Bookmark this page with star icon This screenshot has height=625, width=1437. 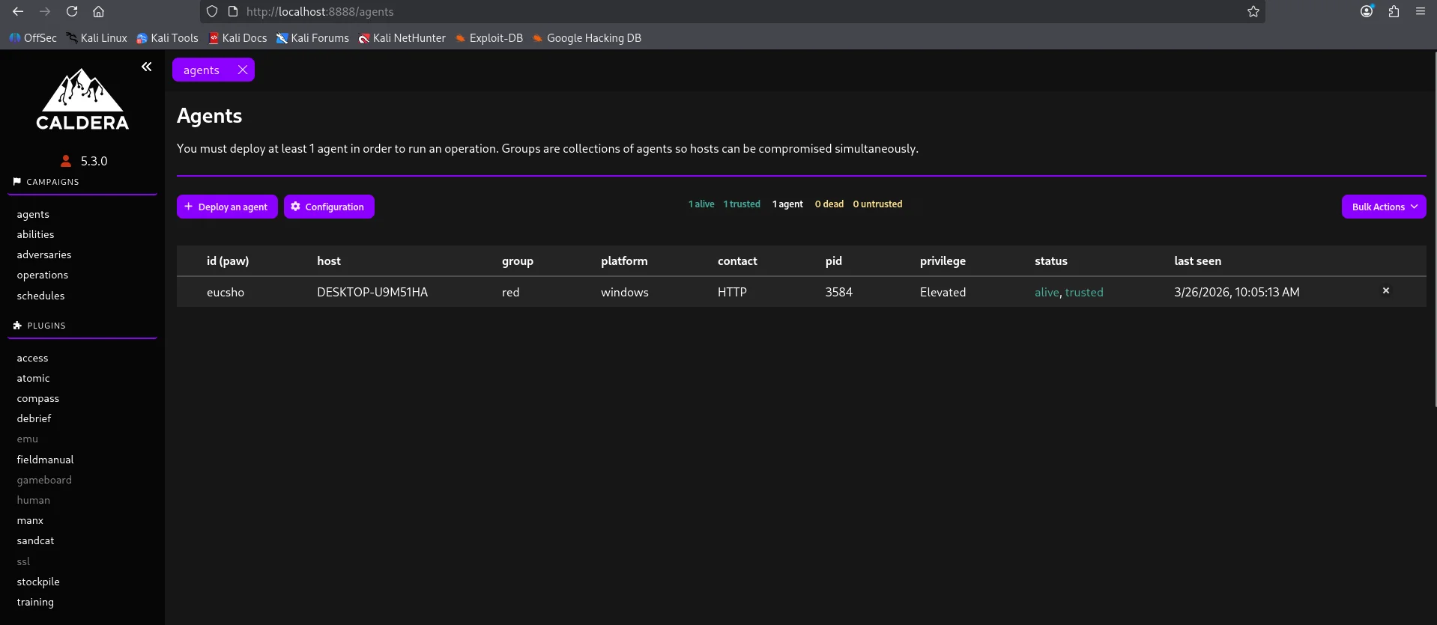coord(1253,11)
